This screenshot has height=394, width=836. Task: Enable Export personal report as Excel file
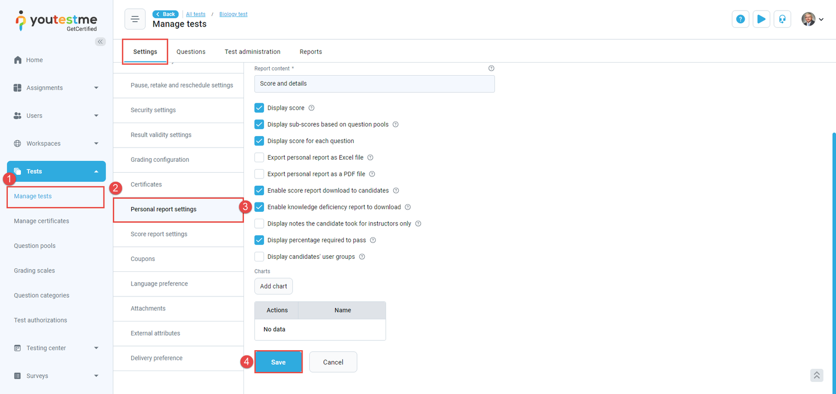coord(259,158)
